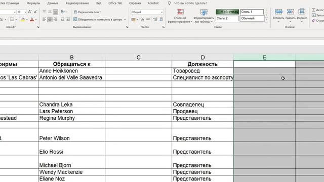Open the Данные ribbon tab

point(53,3)
